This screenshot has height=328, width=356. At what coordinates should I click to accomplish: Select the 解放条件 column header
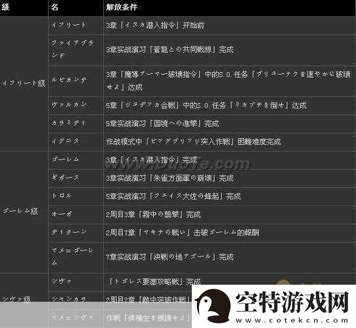pyautogui.click(x=122, y=7)
